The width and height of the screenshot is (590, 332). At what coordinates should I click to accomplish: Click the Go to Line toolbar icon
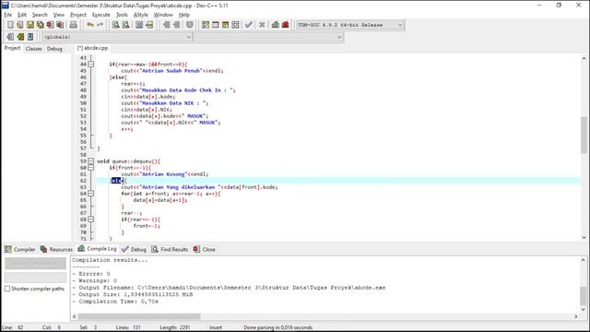149,25
